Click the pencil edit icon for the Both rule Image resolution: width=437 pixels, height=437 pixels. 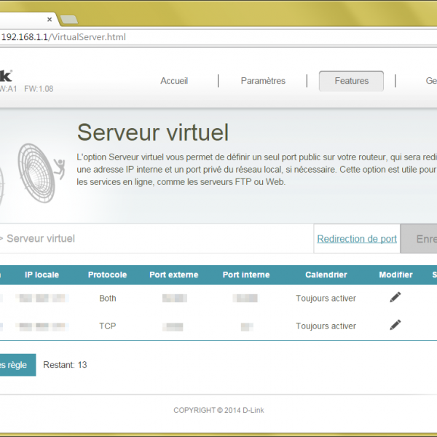point(395,297)
